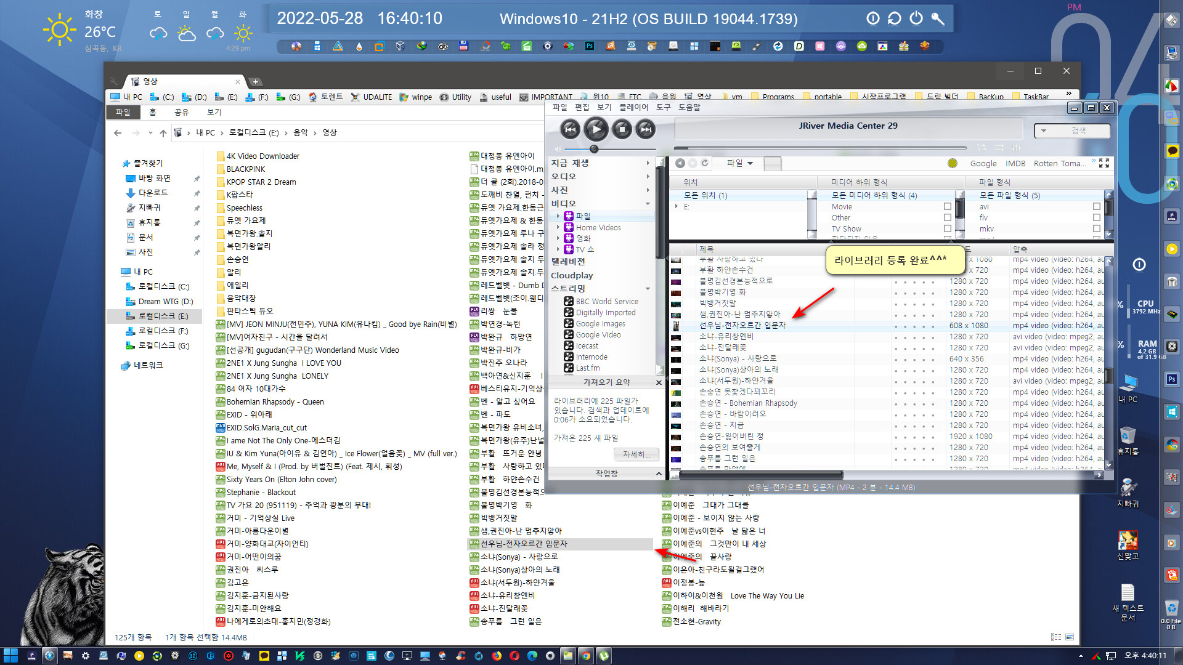This screenshot has height=665, width=1183.
Task: Click the restart circular arrow in top bar
Action: click(x=894, y=18)
